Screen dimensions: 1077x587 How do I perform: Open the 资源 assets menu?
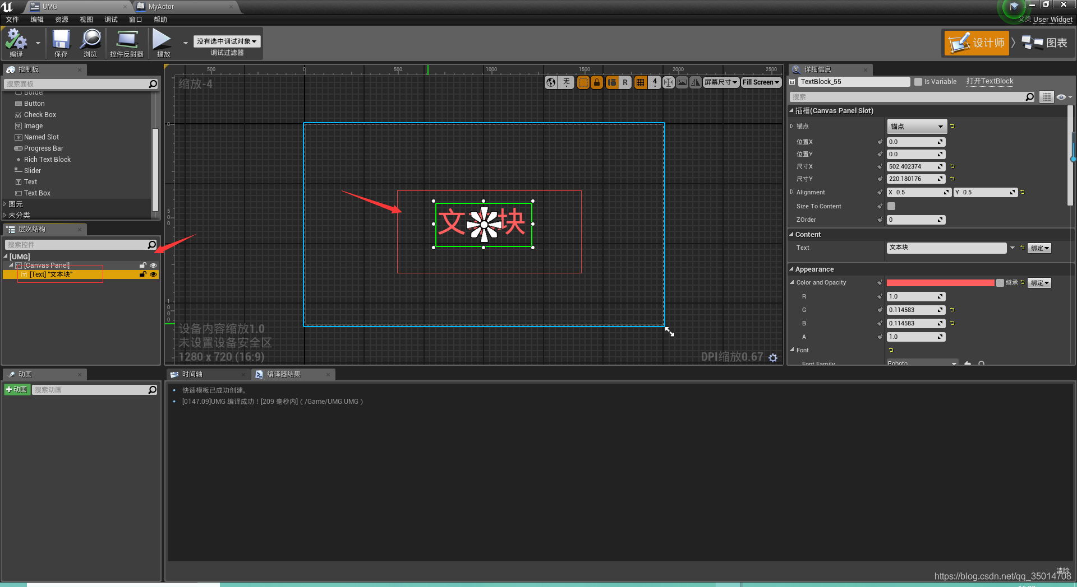(x=62, y=20)
